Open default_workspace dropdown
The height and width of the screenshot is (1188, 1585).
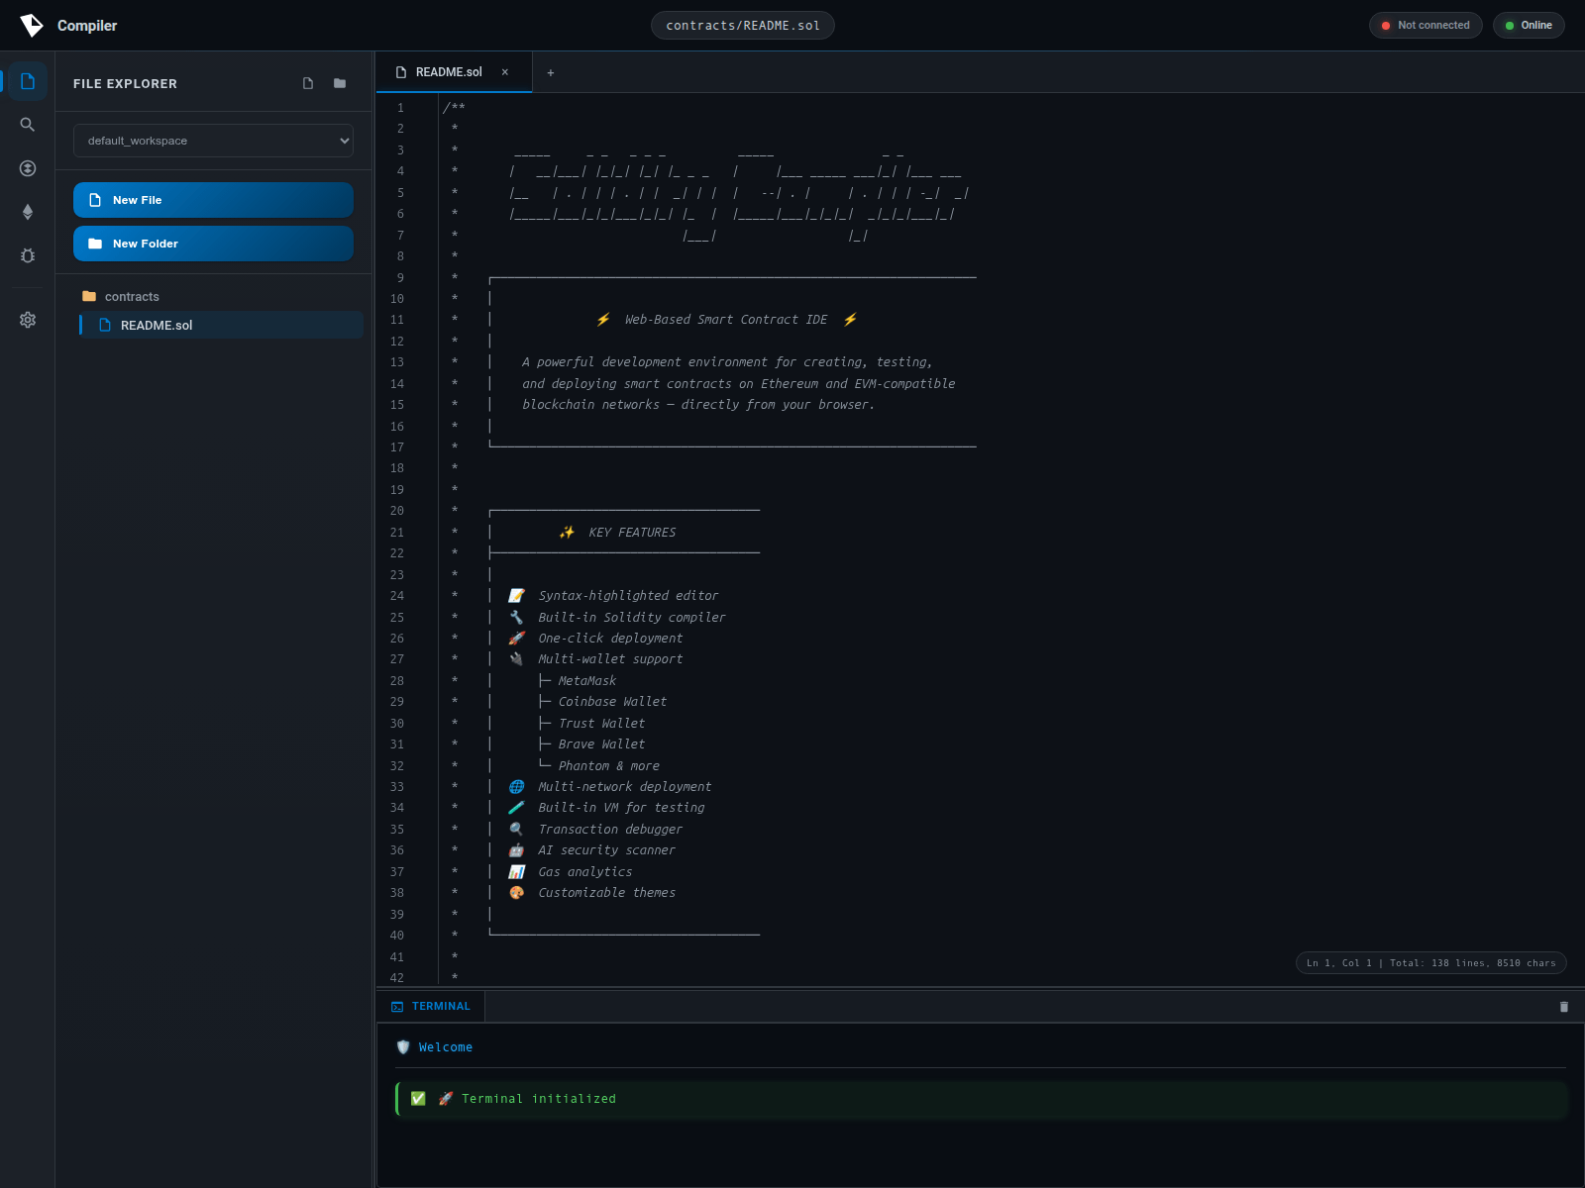click(x=213, y=141)
